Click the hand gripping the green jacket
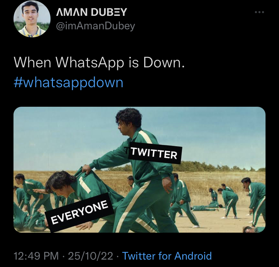This screenshot has width=279, height=267. [86, 170]
